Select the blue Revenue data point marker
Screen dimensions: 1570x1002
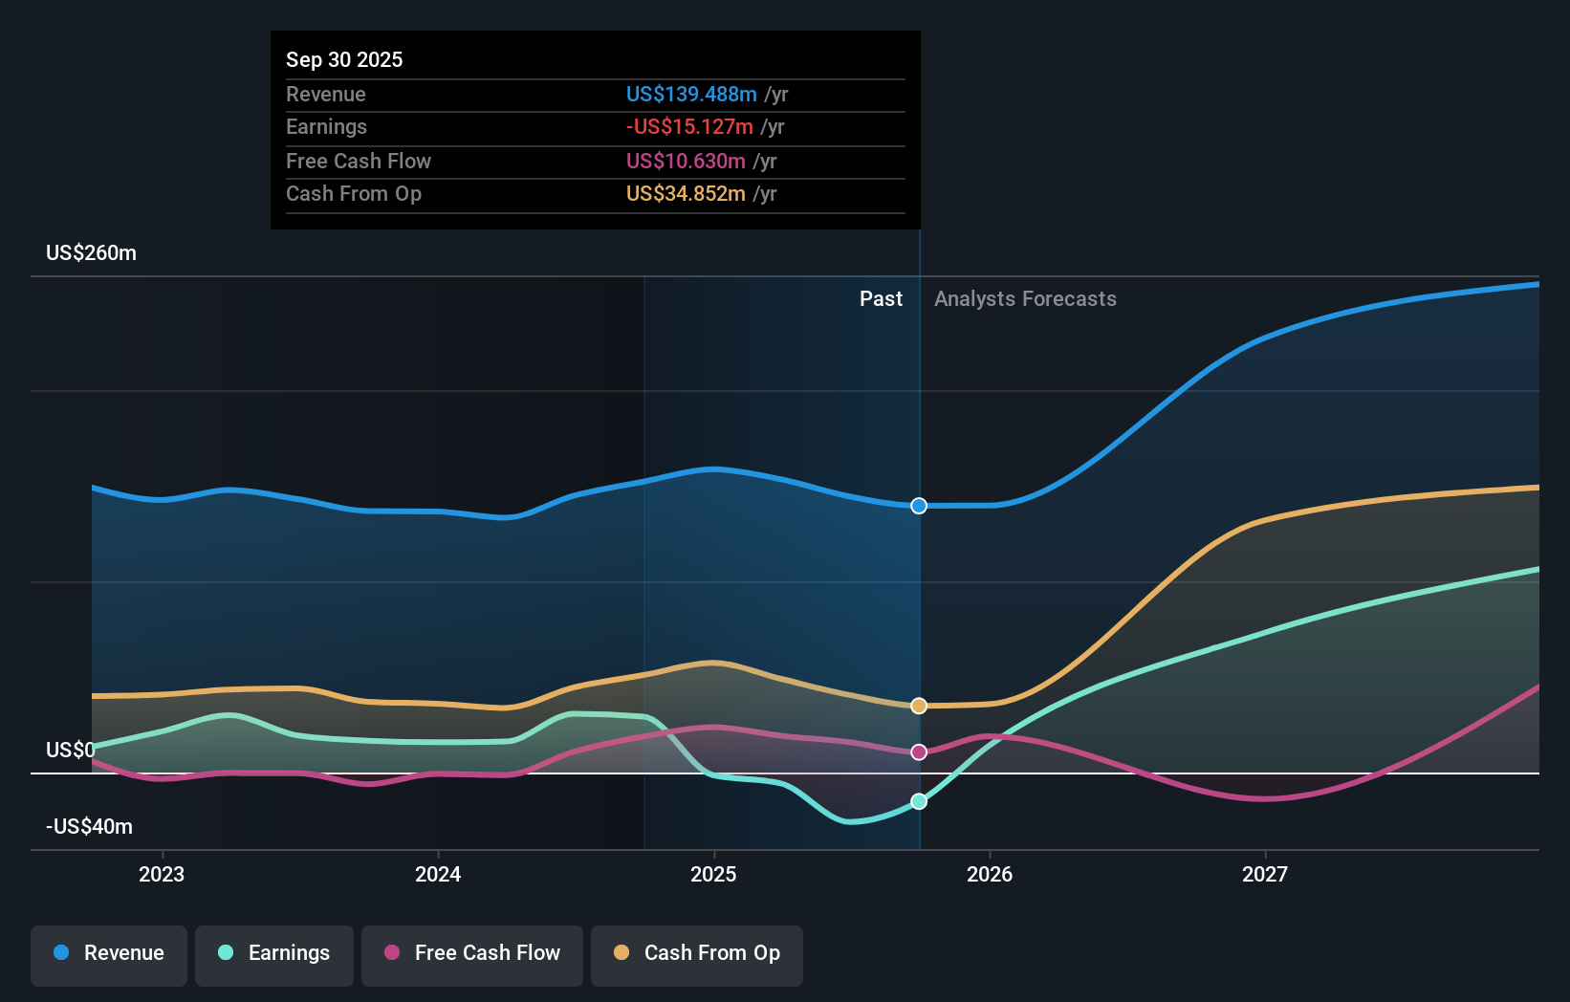coord(919,506)
